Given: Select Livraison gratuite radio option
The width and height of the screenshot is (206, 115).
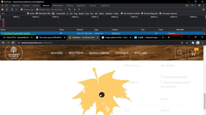Looking at the screenshot, I should [162, 77].
